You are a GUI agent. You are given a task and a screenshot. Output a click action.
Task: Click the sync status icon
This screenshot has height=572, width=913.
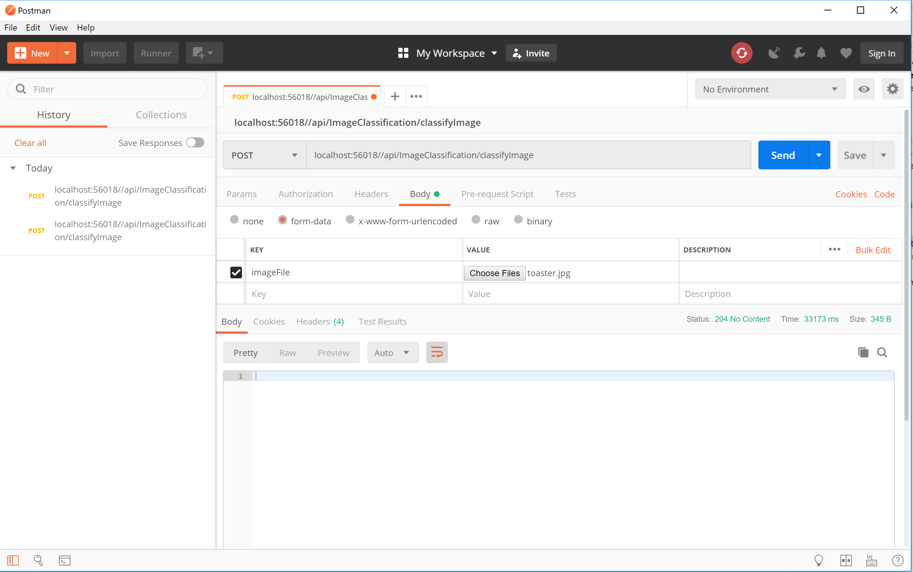[x=741, y=53]
